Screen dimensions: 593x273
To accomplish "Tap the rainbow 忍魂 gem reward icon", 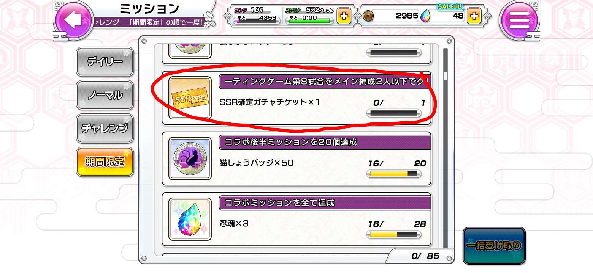I will pyautogui.click(x=190, y=219).
